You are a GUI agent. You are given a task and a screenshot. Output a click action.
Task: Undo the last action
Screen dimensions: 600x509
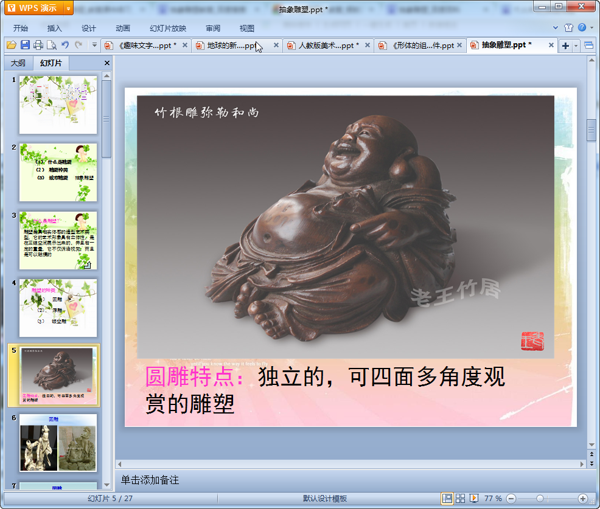point(65,45)
